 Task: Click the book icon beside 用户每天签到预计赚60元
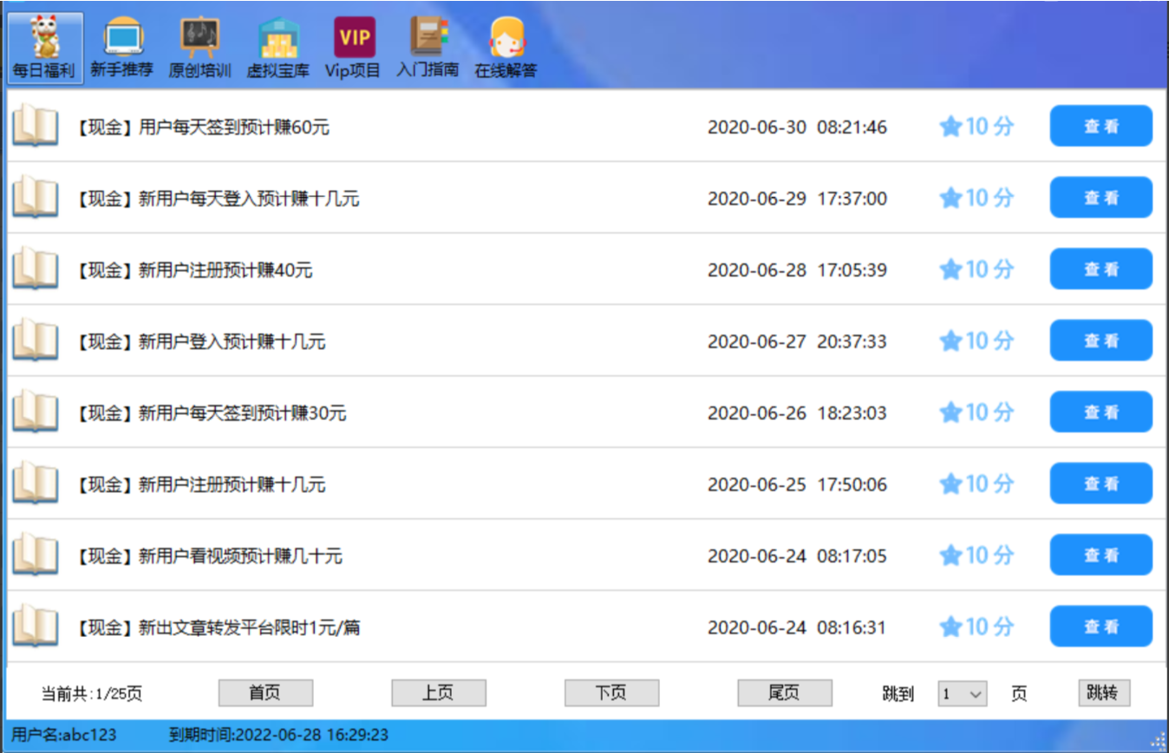point(35,126)
